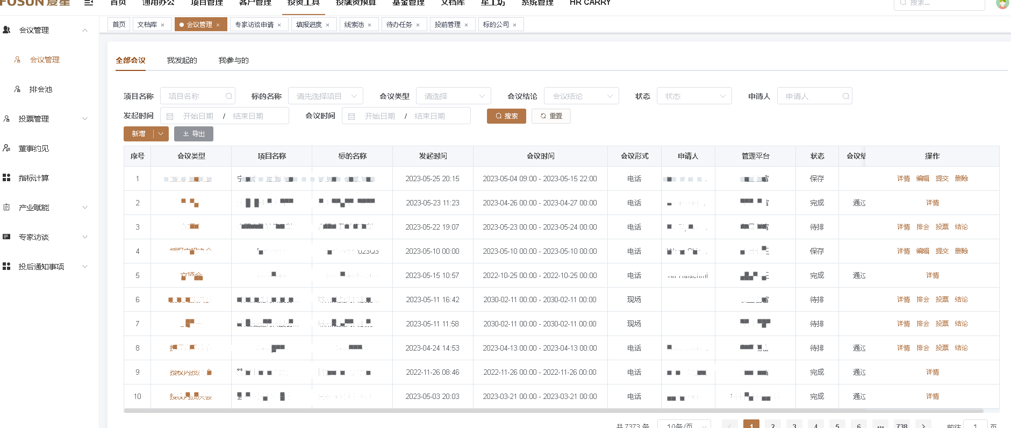Click 结论 link in row 8
This screenshot has width=1011, height=428.
click(962, 348)
